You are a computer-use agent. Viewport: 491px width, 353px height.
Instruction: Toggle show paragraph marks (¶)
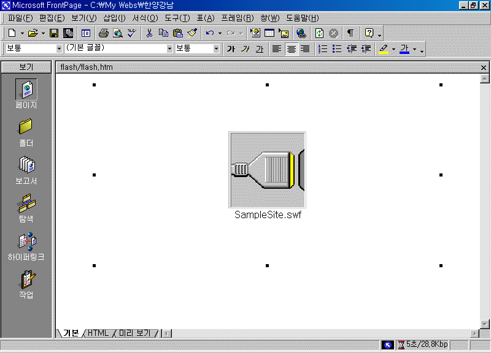(350, 33)
